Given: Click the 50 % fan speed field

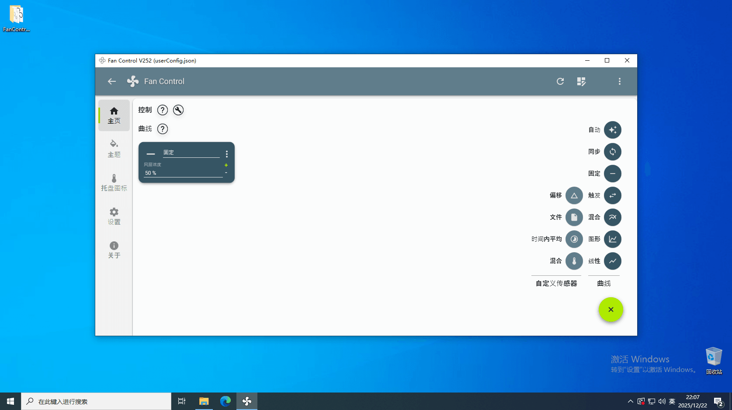Looking at the screenshot, I should pyautogui.click(x=183, y=173).
